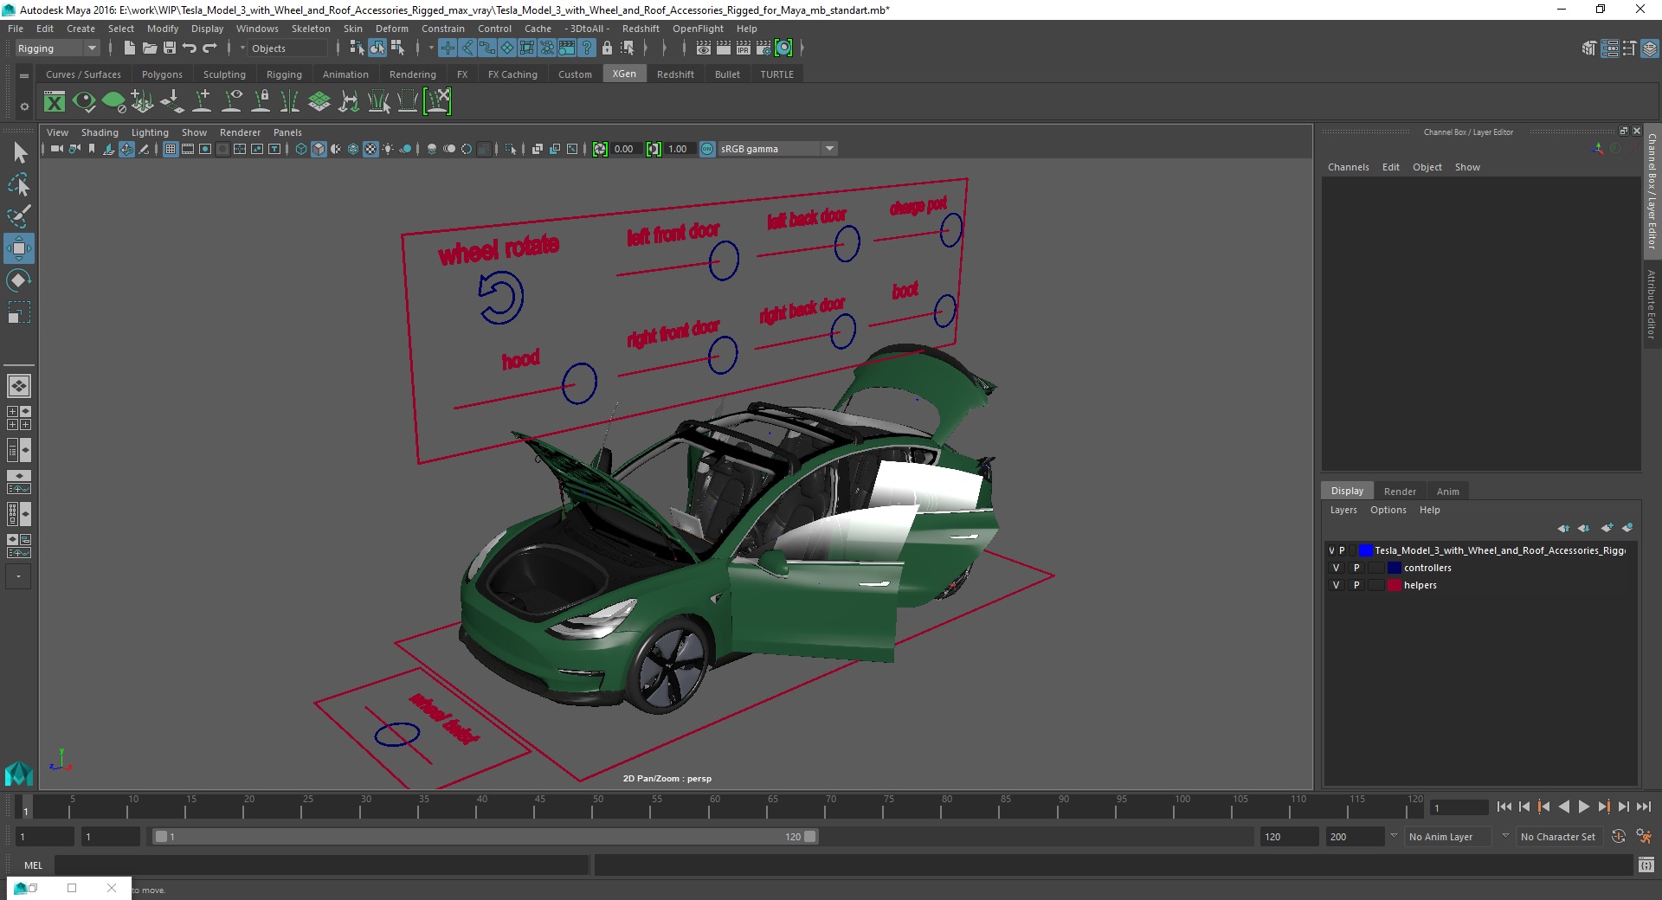Open Render View clapperboard icon

pos(704,48)
